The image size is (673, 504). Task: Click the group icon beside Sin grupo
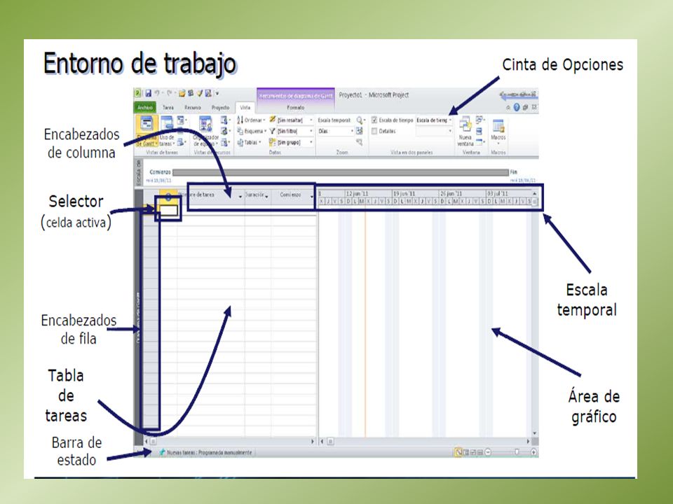272,142
